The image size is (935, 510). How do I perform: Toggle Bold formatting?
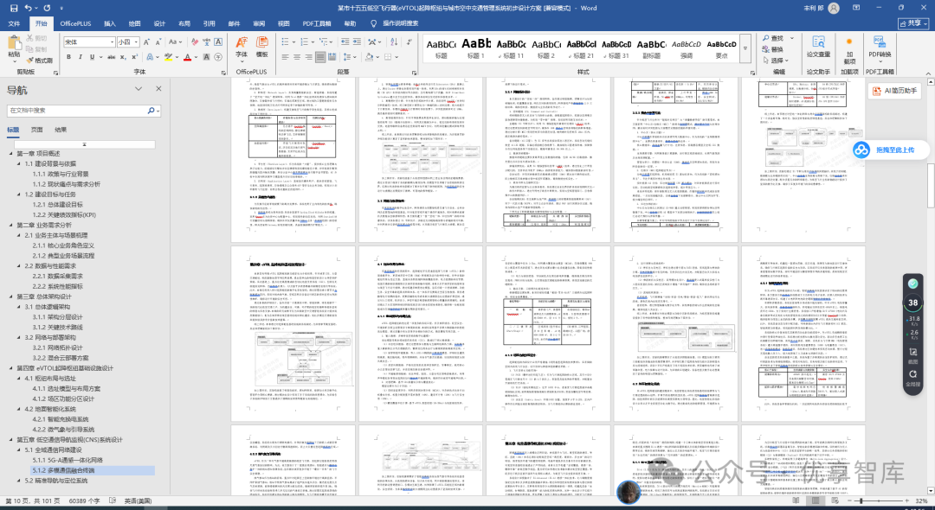[69, 57]
